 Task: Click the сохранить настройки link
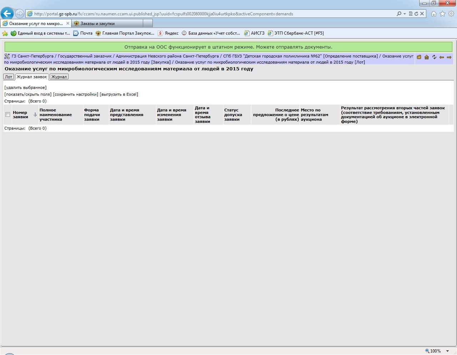point(75,94)
